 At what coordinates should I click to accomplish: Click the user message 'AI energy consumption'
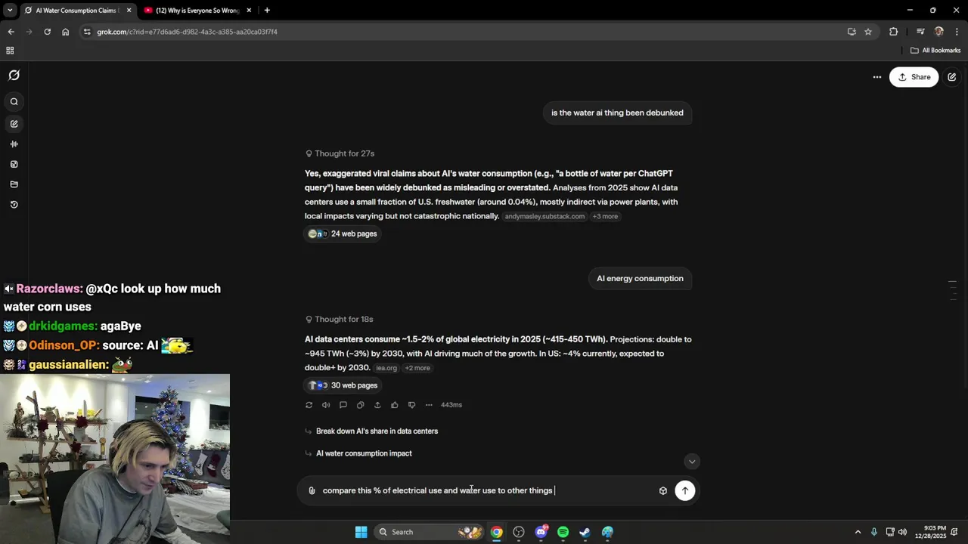[x=640, y=279]
